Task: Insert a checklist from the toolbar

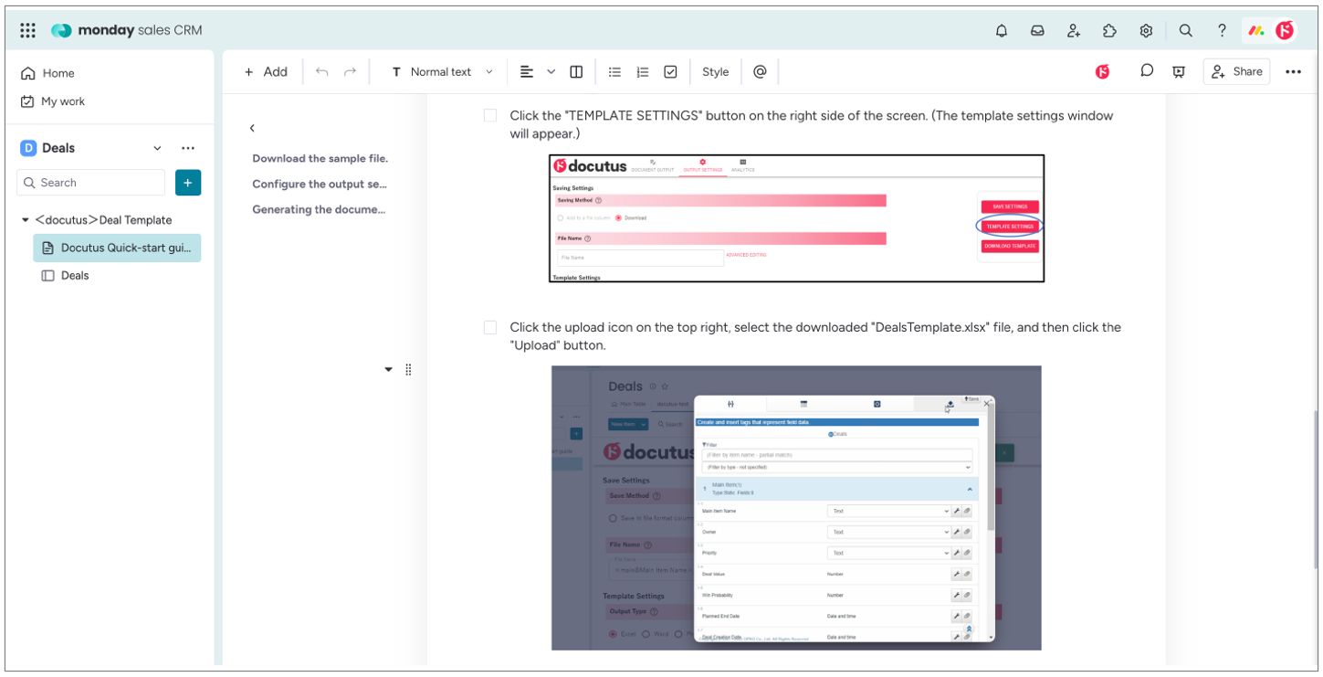Action: pos(670,72)
